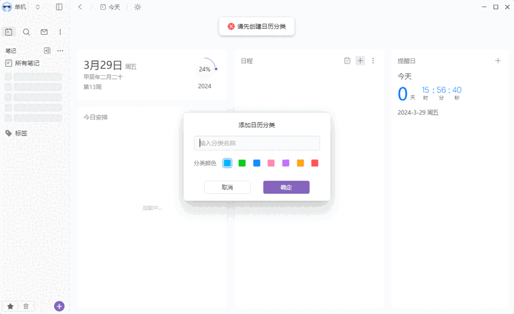The width and height of the screenshot is (514, 314).
Task: Confirm the new category with 确定
Action: pos(286,187)
